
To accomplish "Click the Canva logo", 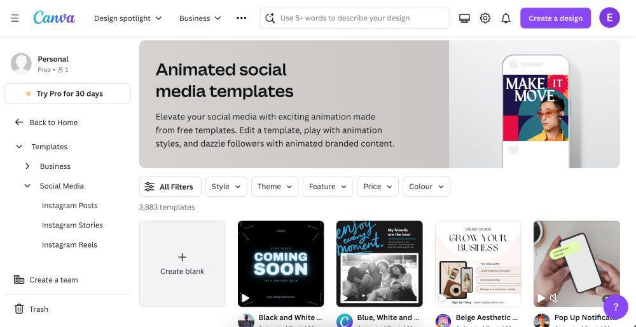I will [x=54, y=18].
